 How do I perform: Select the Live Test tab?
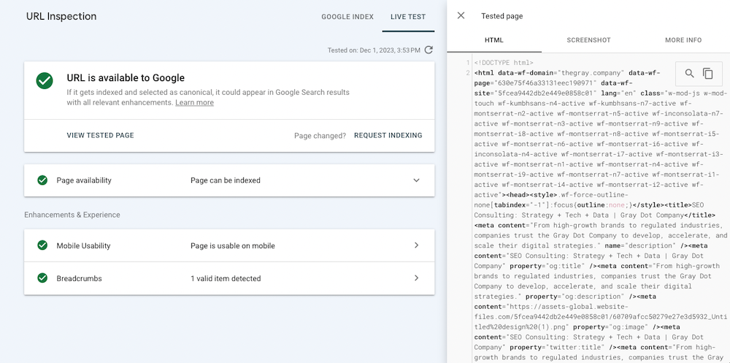(x=408, y=17)
